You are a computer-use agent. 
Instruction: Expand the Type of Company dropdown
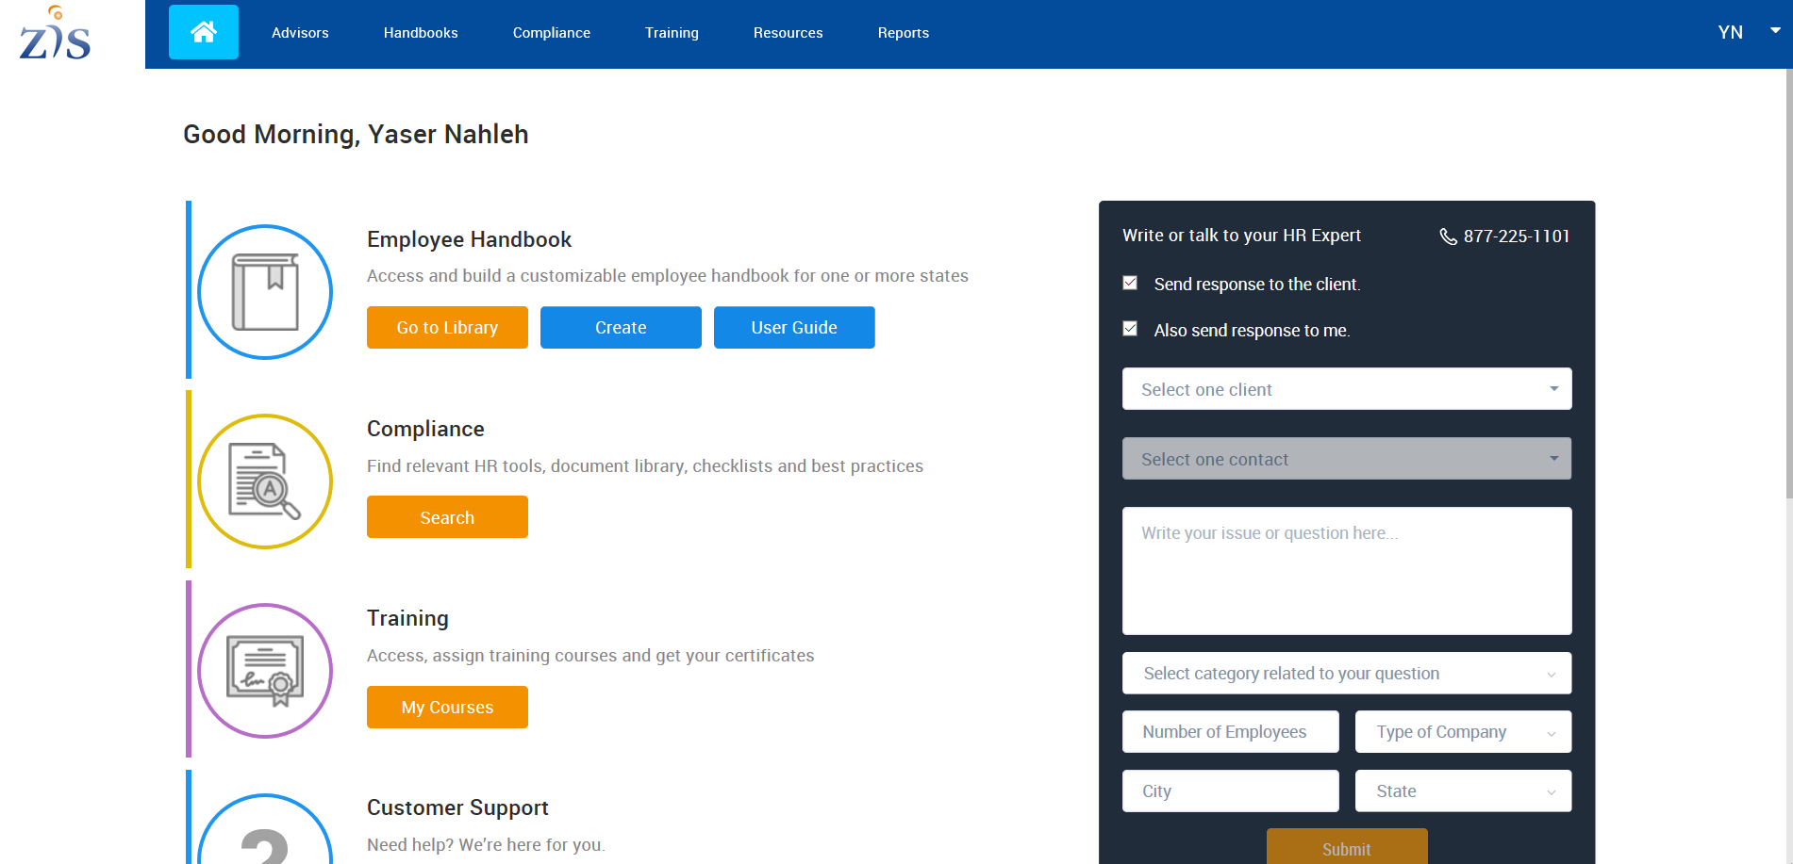pyautogui.click(x=1462, y=732)
